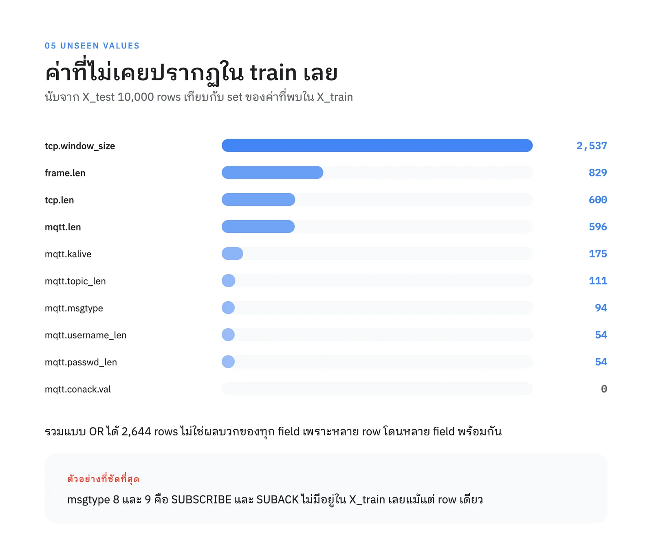This screenshot has width=652, height=550.
Task: Select the tcp.window_size label
Action: point(80,146)
